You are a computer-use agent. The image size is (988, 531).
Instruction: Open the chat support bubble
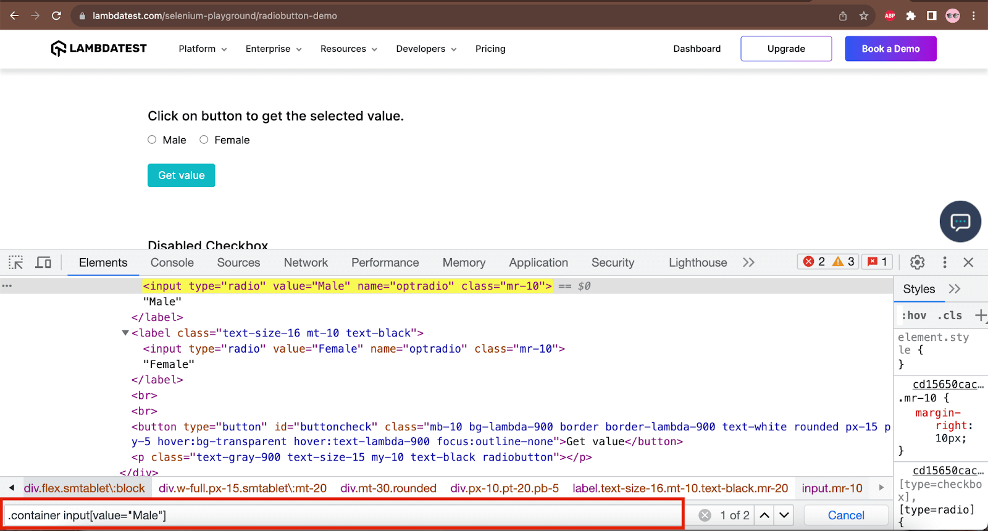[960, 222]
